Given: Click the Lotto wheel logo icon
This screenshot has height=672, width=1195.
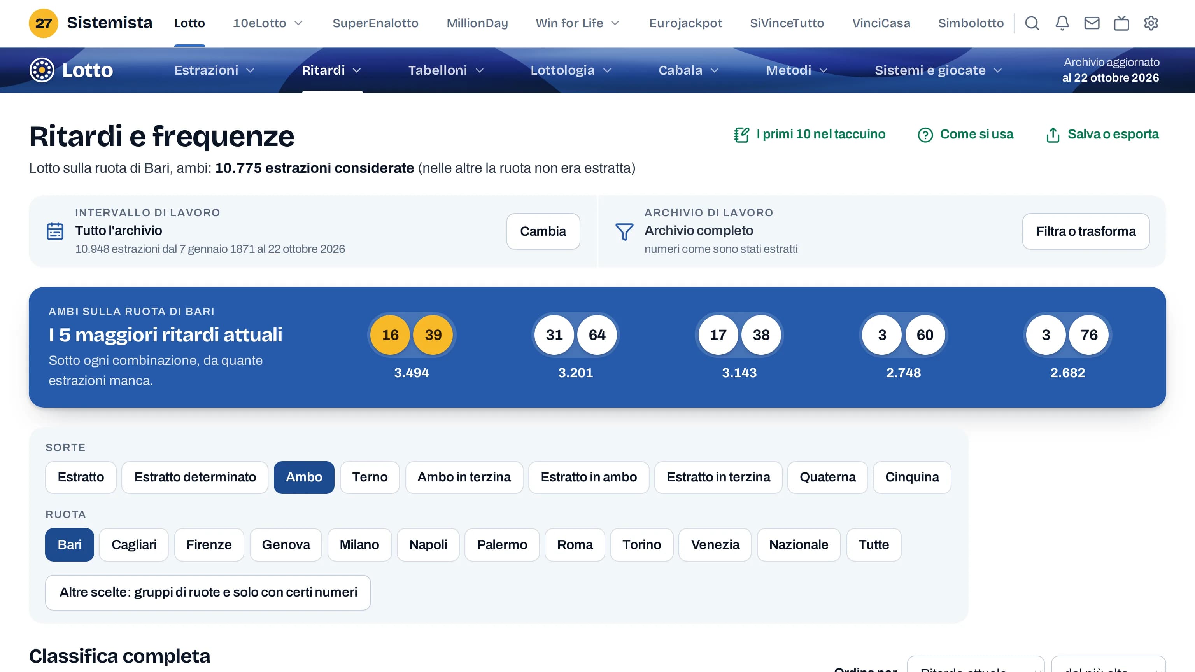Looking at the screenshot, I should point(42,70).
